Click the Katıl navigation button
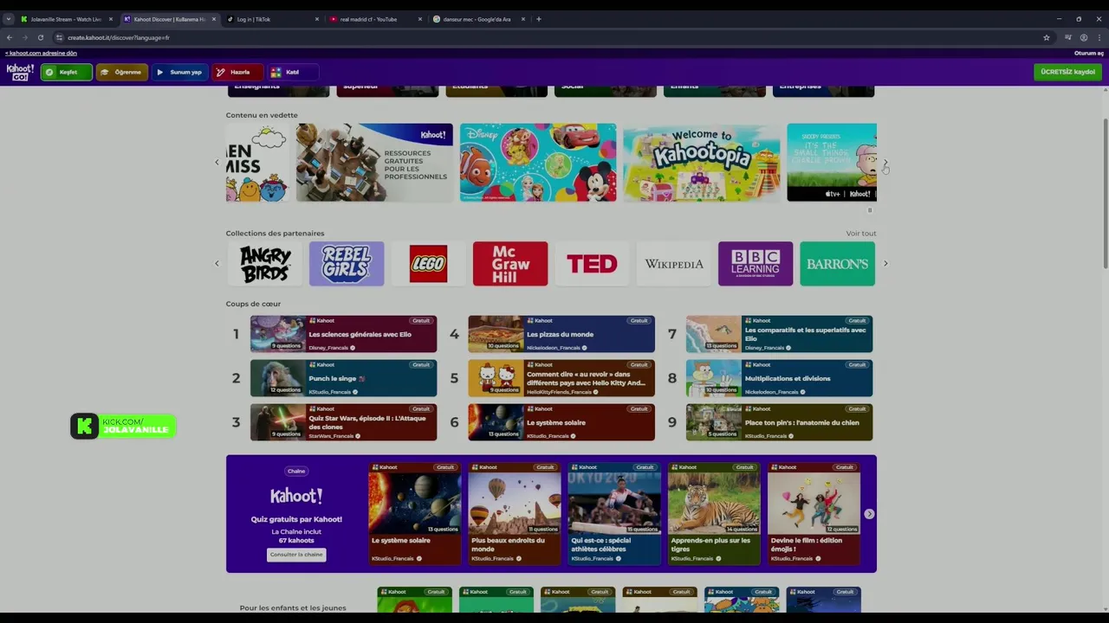The image size is (1109, 623). 293,73
